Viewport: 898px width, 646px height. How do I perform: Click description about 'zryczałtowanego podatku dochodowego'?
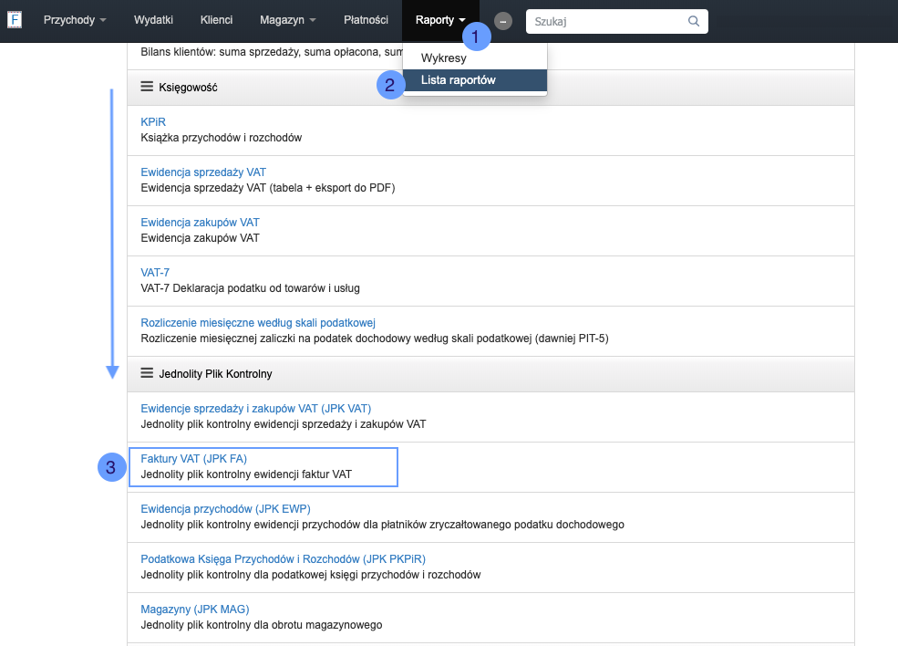click(383, 525)
